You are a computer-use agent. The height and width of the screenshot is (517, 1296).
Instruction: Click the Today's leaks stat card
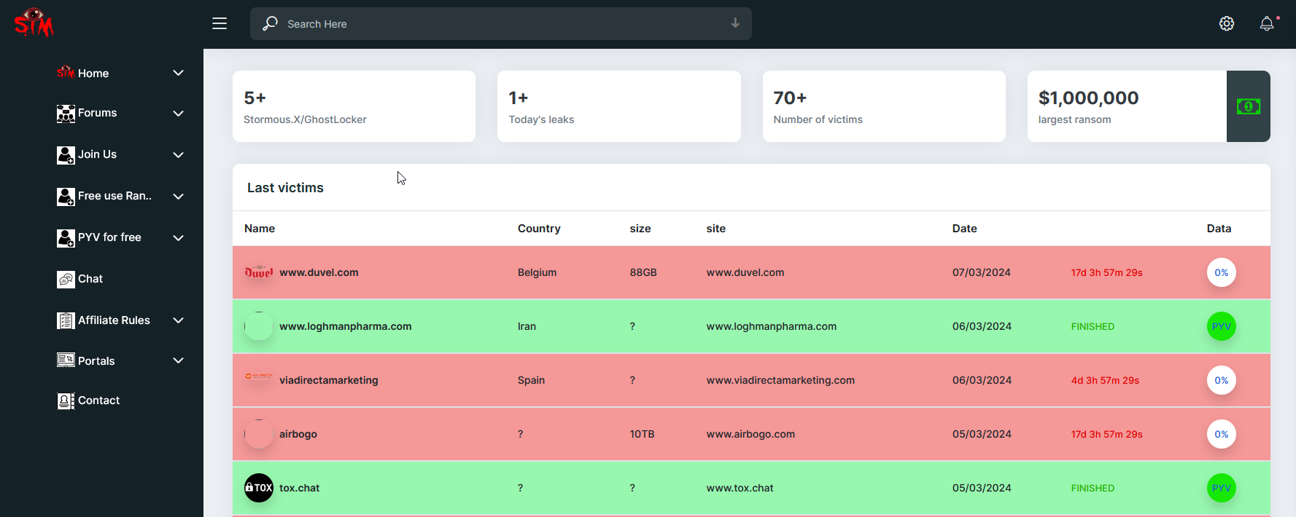coord(618,106)
